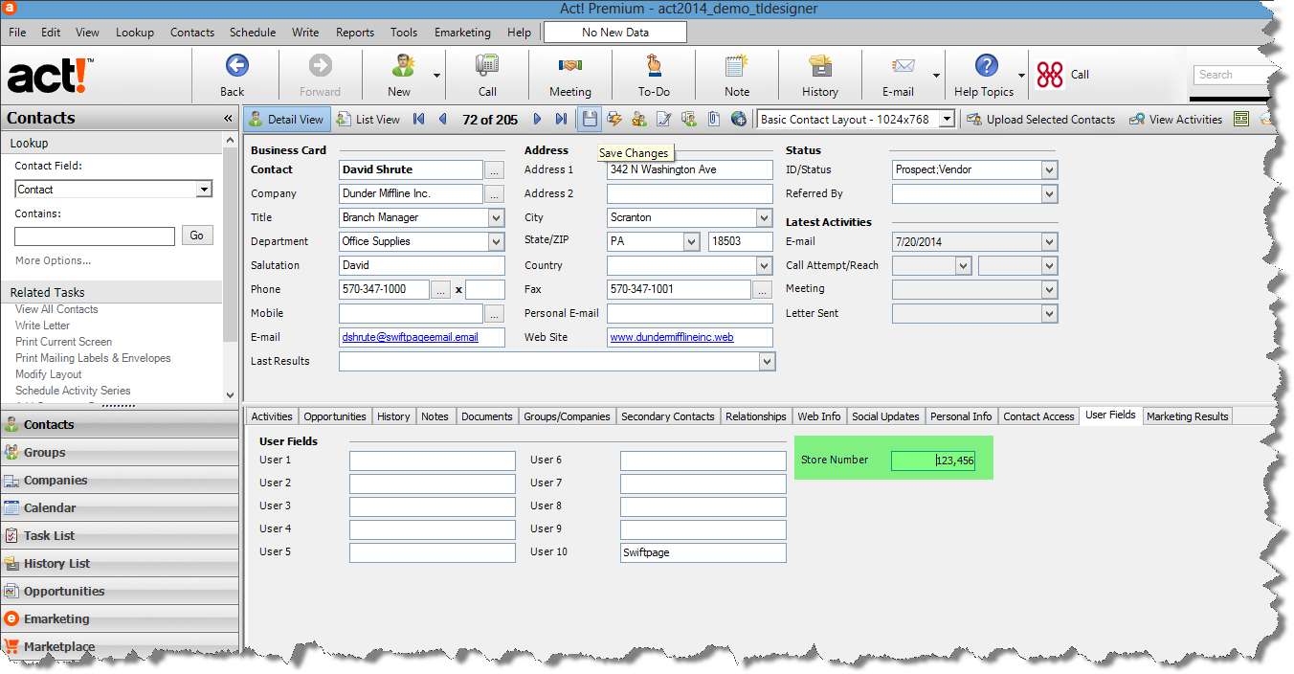Jump to the first contact record

(419, 120)
